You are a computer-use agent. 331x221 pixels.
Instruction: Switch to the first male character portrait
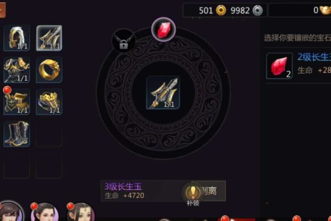(10, 212)
